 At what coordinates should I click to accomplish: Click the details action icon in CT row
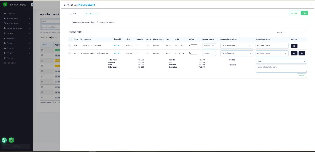294,46
